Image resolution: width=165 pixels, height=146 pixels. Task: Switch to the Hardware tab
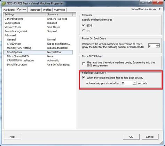pyautogui.click(x=9, y=10)
